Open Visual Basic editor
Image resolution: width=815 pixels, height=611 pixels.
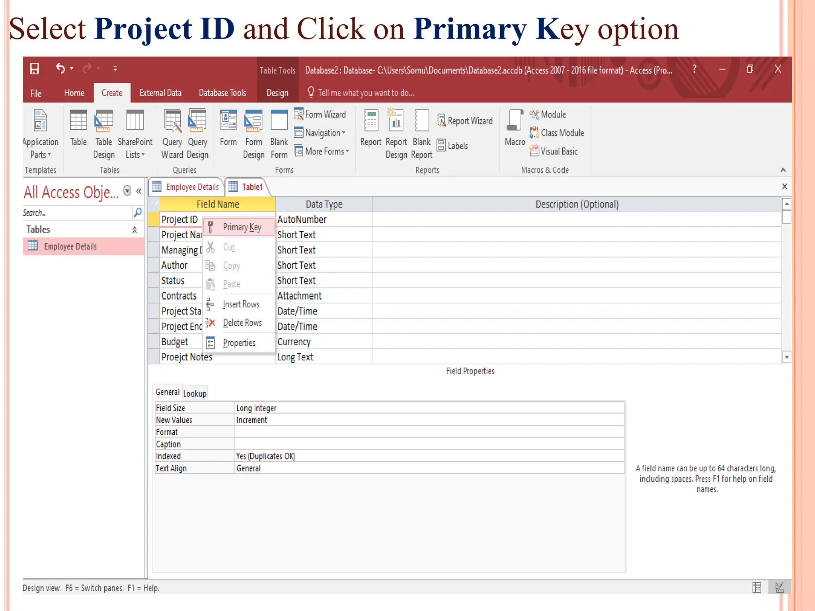pos(554,151)
